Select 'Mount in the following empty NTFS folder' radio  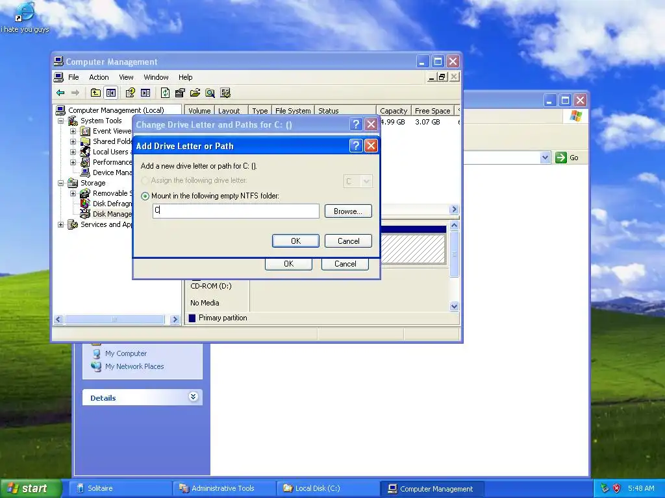(145, 196)
